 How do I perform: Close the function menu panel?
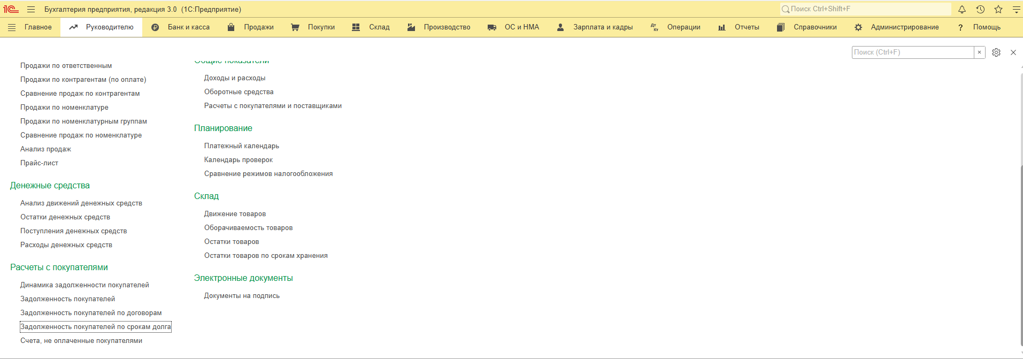[x=1013, y=52]
